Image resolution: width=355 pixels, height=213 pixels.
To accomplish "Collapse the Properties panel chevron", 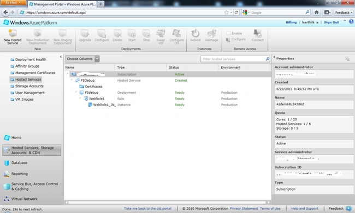I will click(x=274, y=57).
